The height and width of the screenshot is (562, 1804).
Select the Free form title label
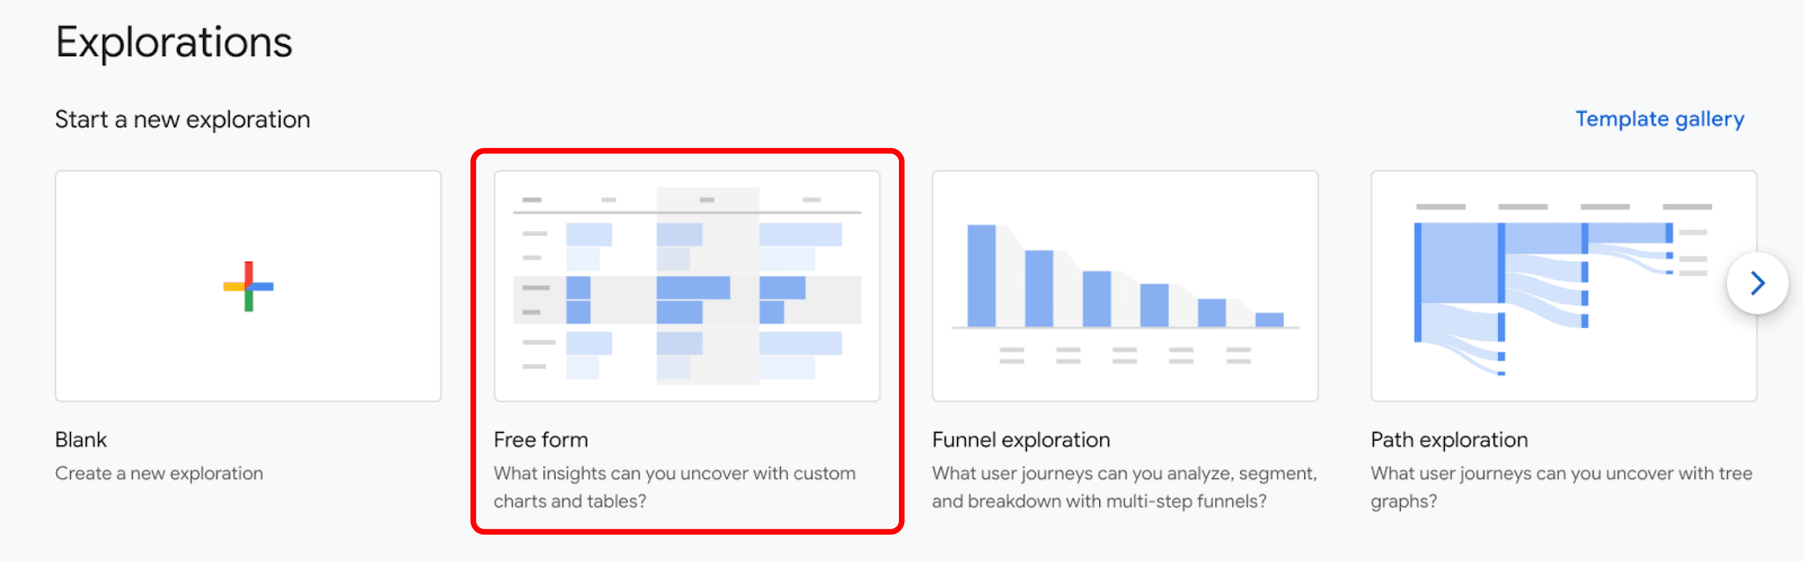(x=540, y=439)
